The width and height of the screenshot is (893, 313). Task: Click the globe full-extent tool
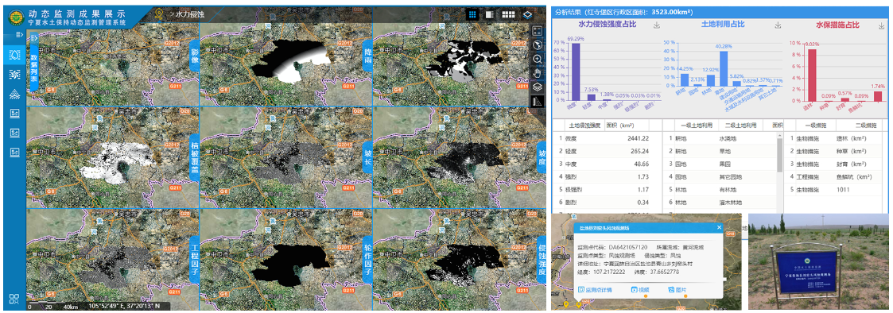tap(538, 45)
